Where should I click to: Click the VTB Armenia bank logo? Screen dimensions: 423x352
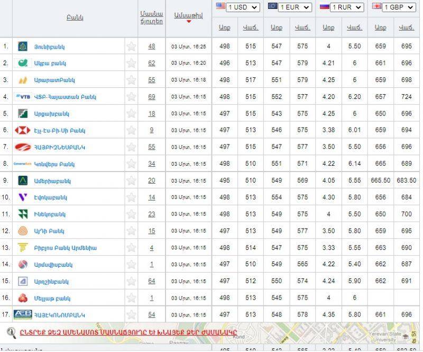23,97
